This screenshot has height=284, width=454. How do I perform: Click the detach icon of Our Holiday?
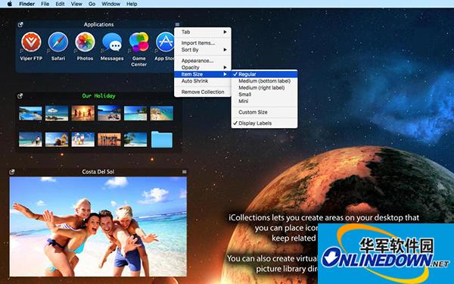[x=20, y=96]
